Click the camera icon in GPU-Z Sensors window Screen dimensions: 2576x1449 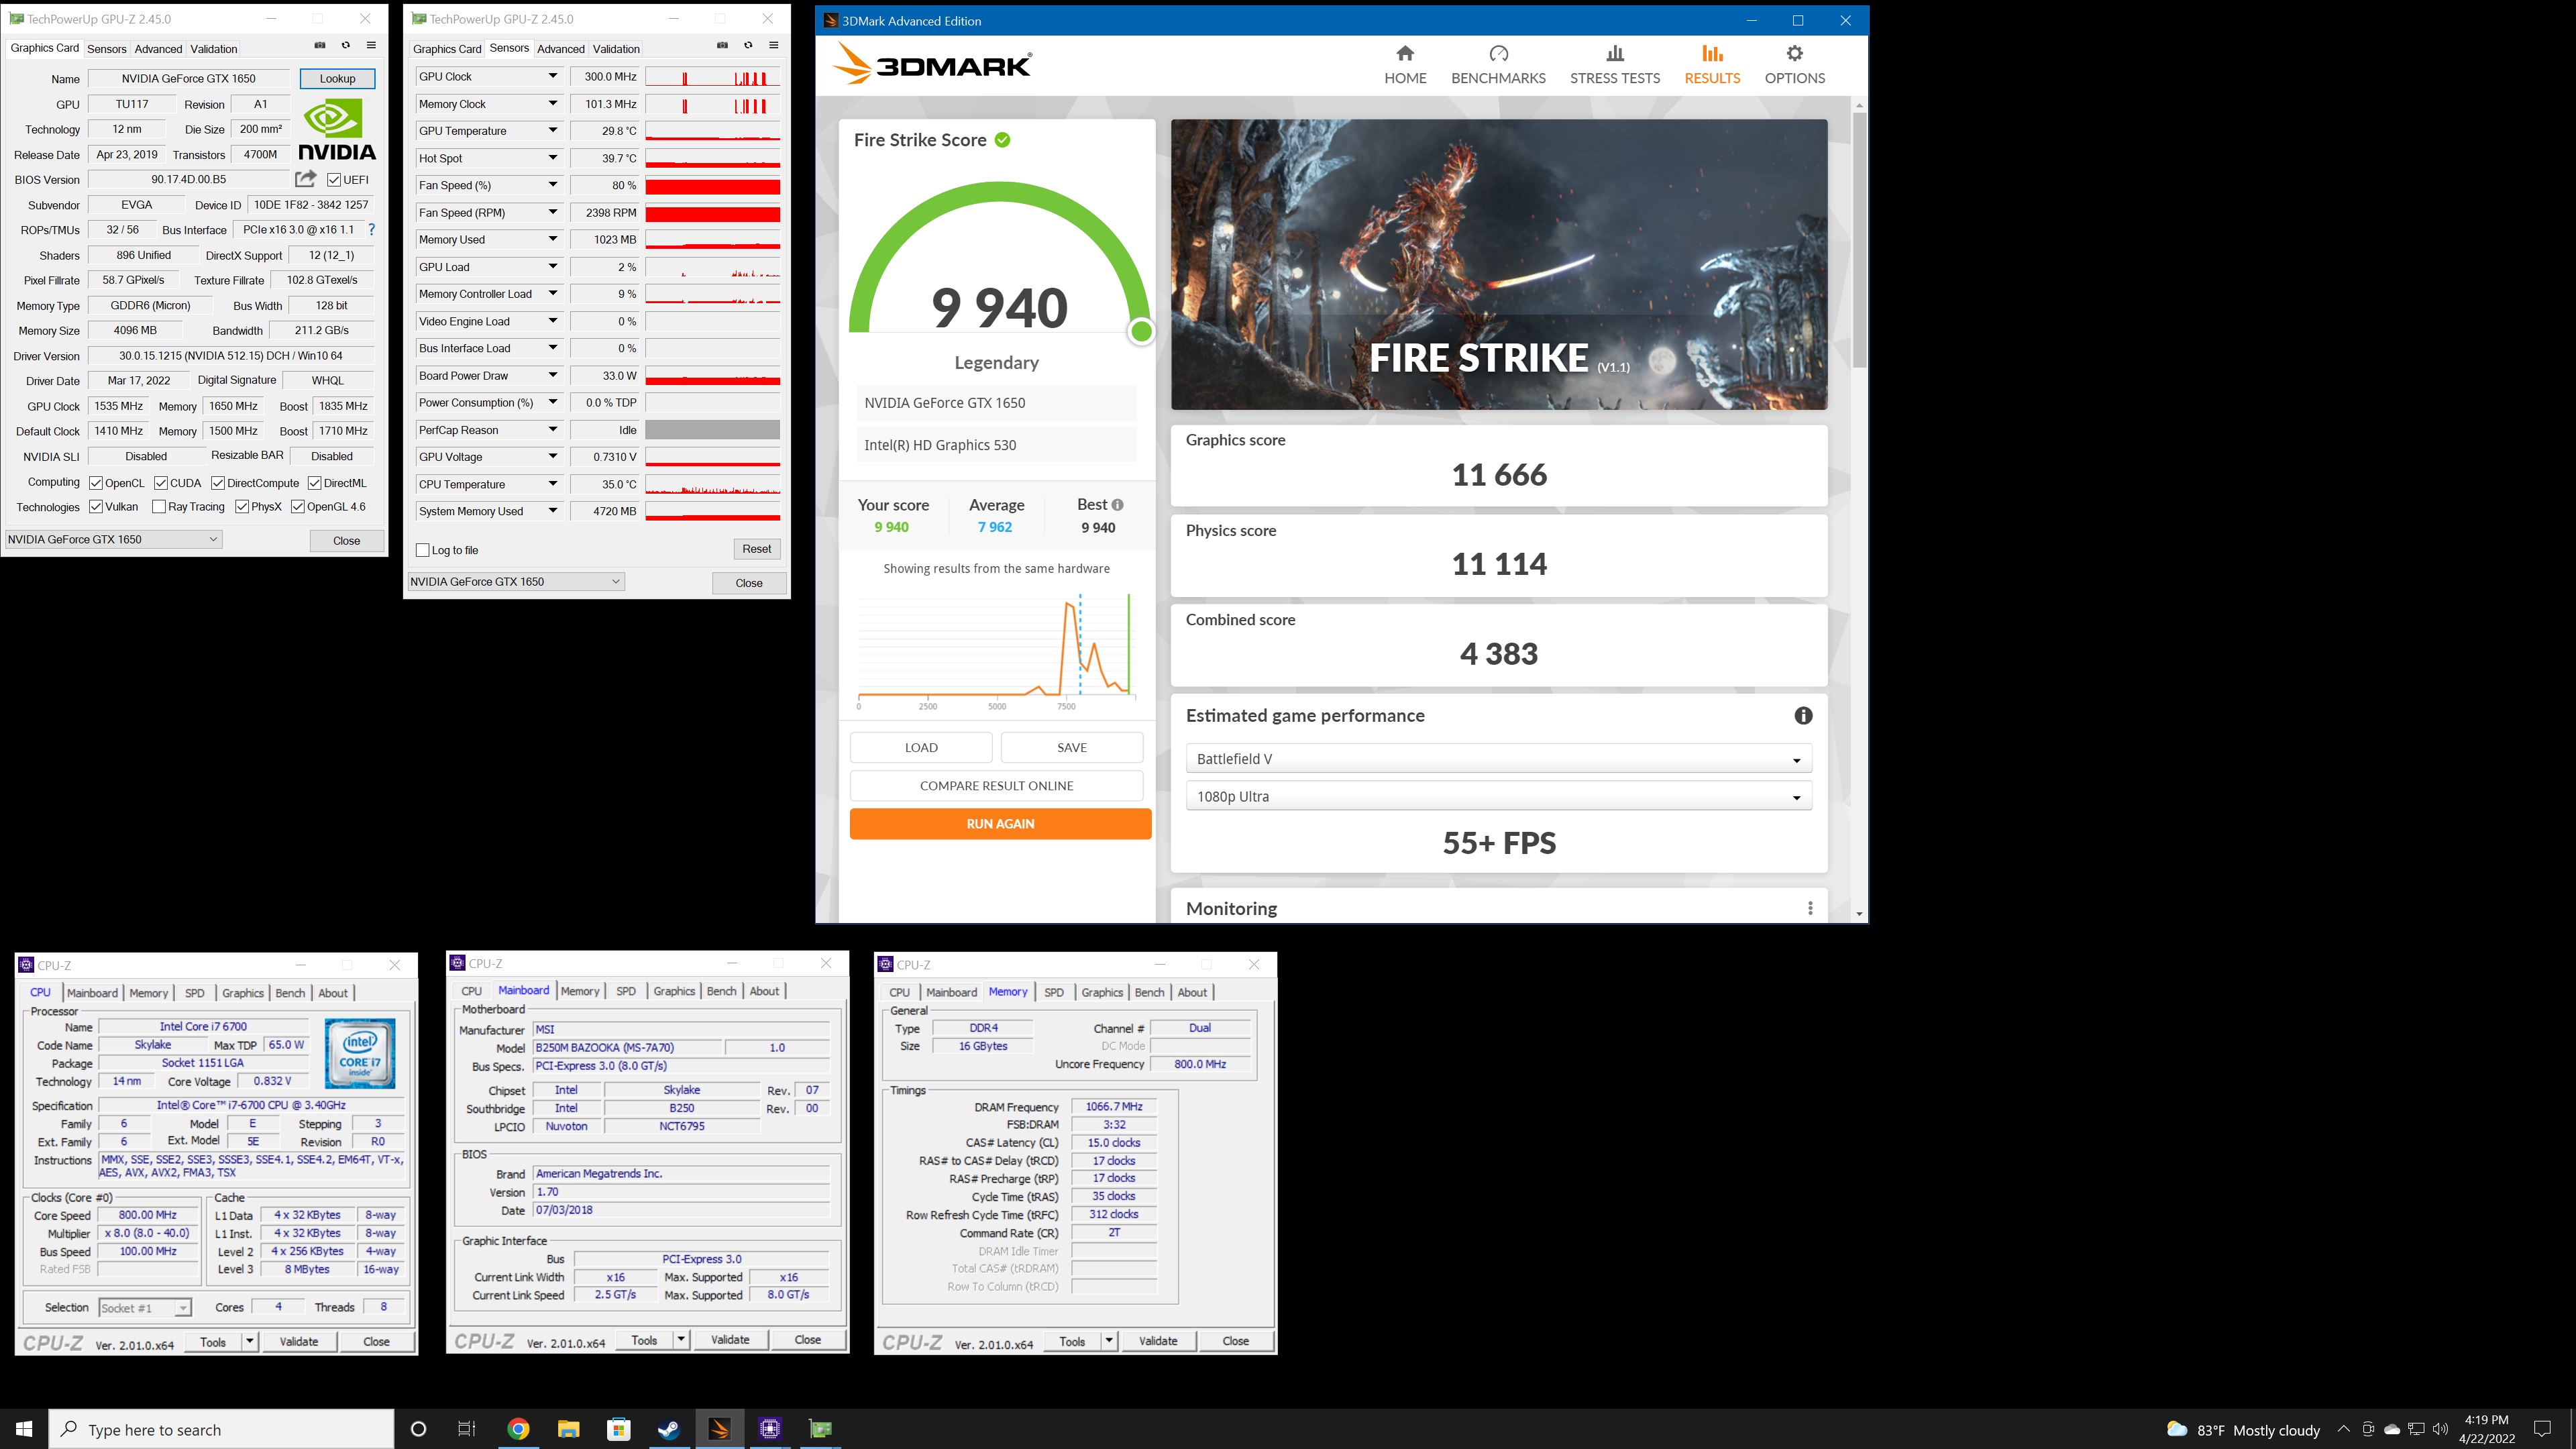722,46
